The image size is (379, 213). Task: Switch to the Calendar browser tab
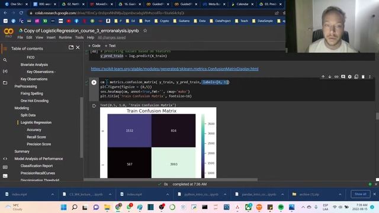[x=242, y=4]
